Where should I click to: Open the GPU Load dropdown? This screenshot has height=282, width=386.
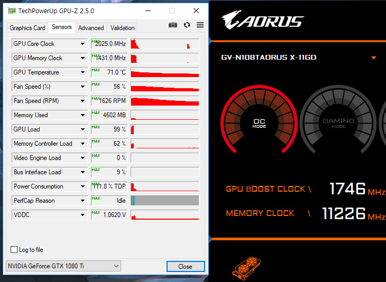click(82, 129)
